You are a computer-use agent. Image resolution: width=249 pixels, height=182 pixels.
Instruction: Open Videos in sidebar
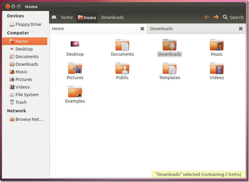[x=25, y=87]
